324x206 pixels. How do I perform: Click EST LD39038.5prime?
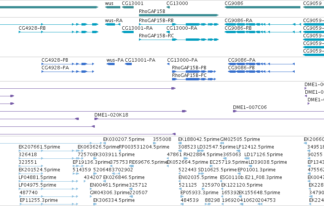(x=268, y=162)
